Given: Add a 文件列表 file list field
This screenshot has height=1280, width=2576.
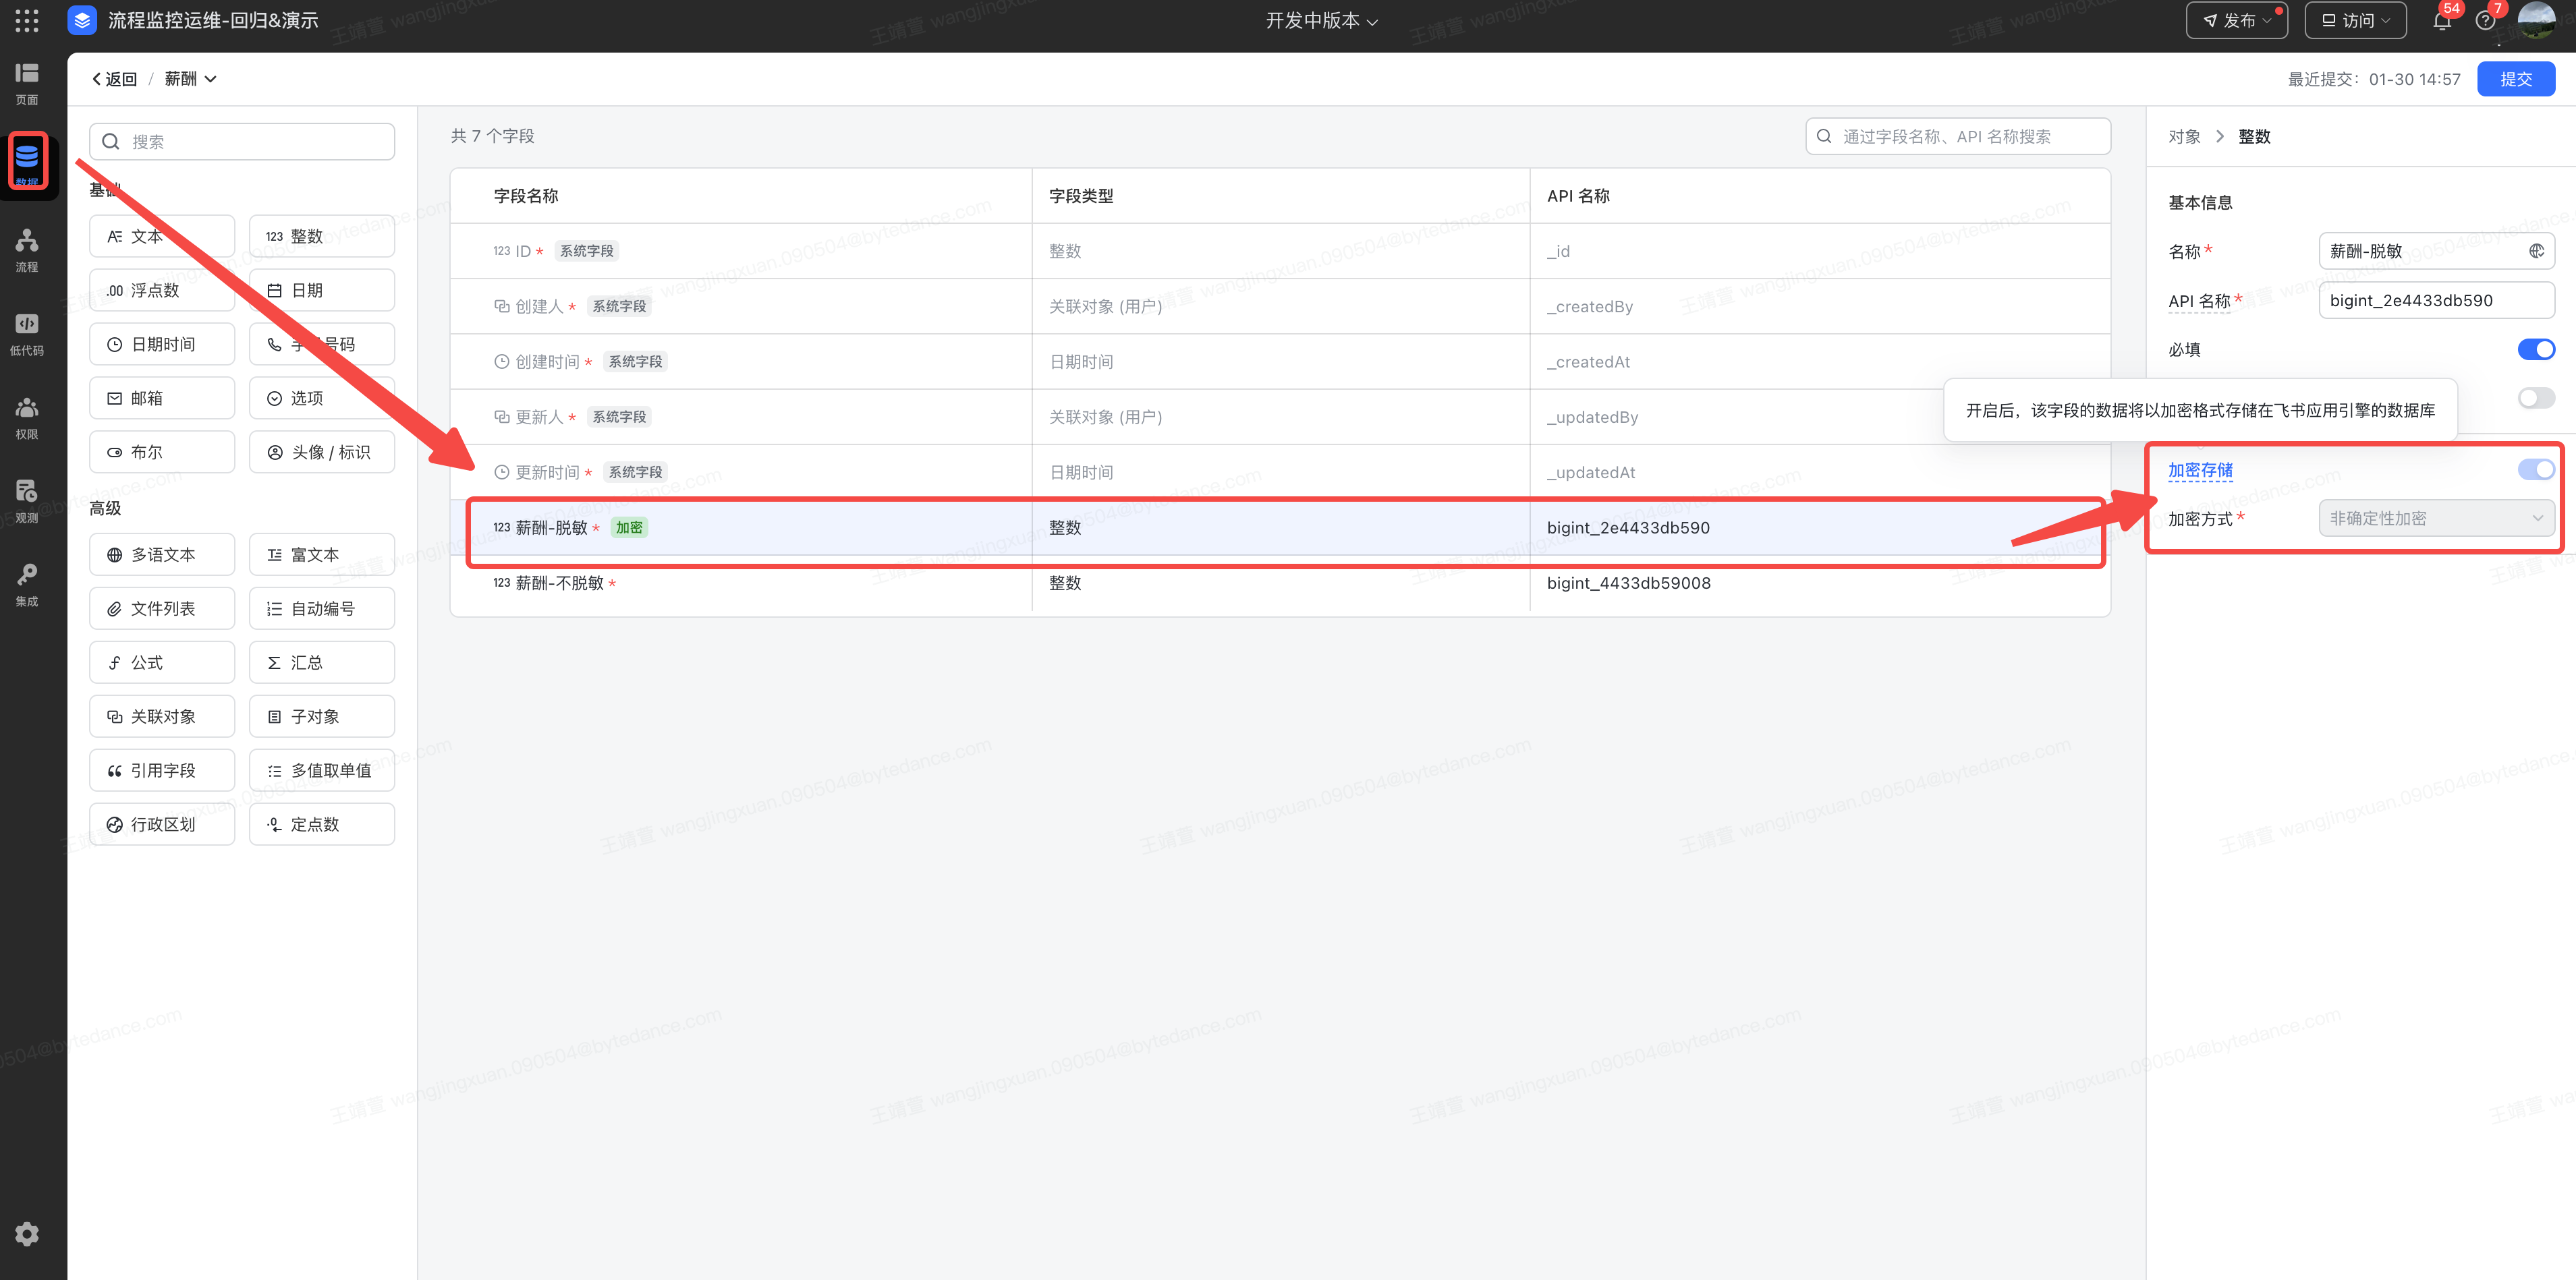Looking at the screenshot, I should [162, 608].
